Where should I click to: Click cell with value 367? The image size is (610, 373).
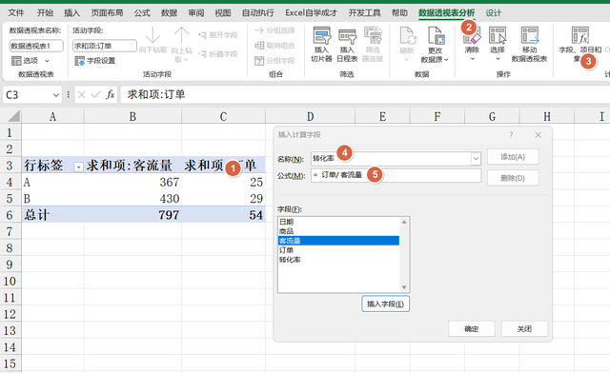click(132, 182)
